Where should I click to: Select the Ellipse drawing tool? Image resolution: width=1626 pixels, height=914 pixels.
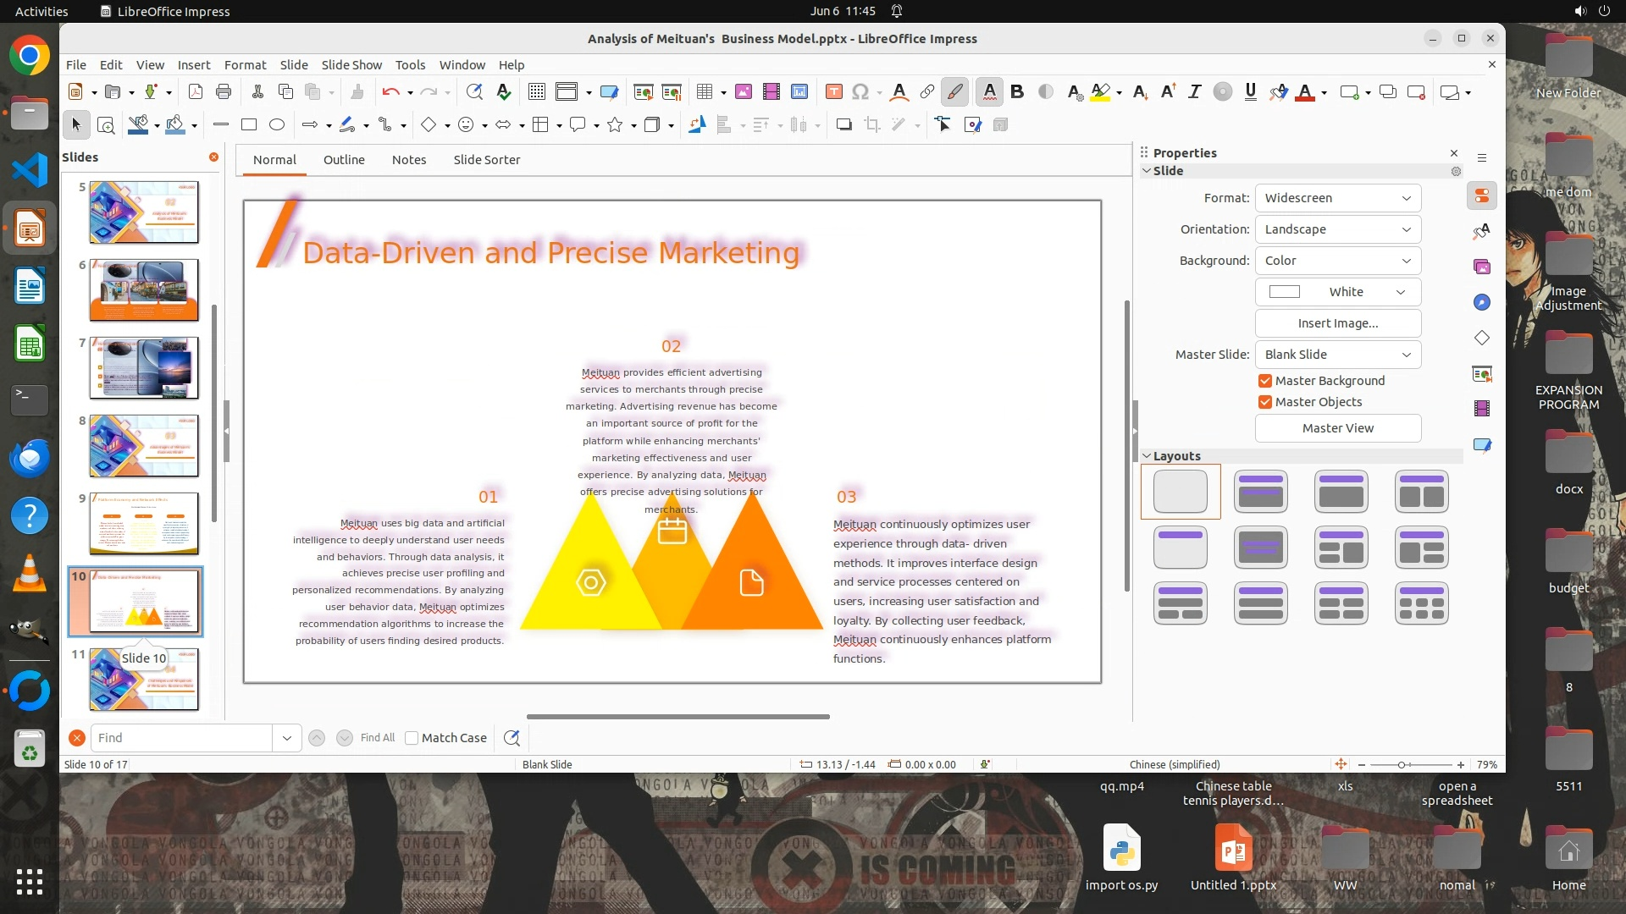(276, 125)
